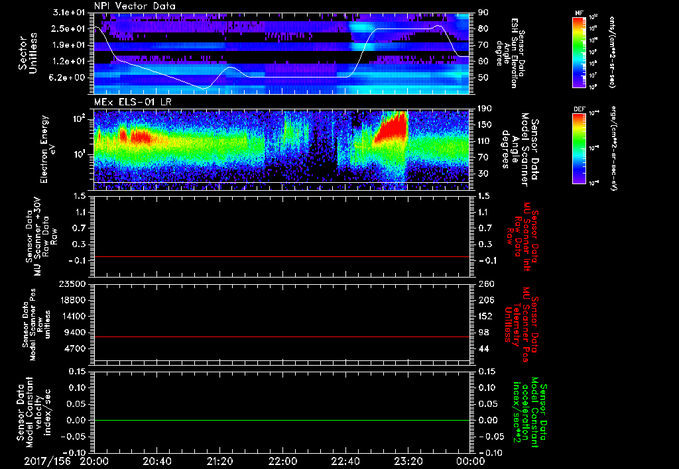679x469 pixels.
Task: Click the "00:00" time axis label
Action: (471, 461)
